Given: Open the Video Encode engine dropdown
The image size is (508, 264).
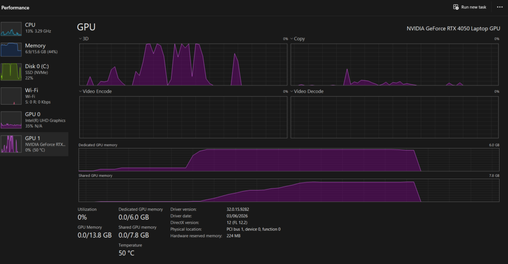Looking at the screenshot, I should [x=80, y=91].
